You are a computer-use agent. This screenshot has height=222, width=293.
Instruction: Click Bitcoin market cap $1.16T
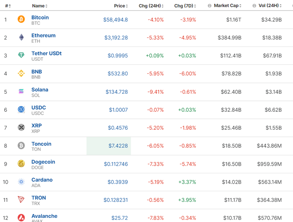[x=234, y=19]
